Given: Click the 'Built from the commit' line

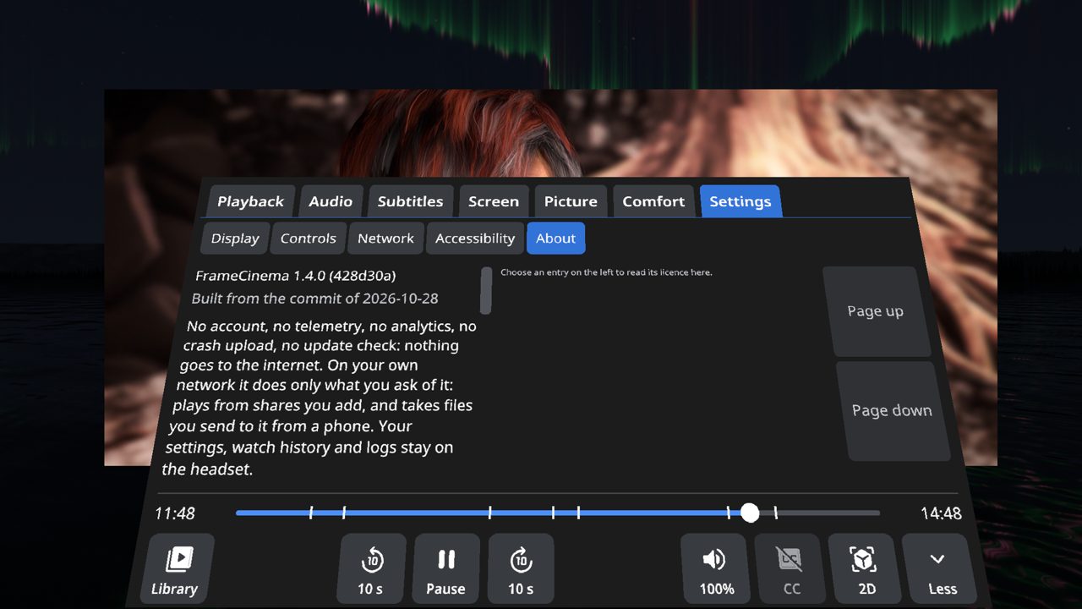Looking at the screenshot, I should (x=315, y=299).
